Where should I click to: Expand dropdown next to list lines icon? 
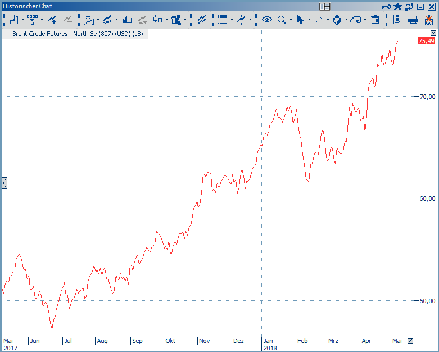232,20
